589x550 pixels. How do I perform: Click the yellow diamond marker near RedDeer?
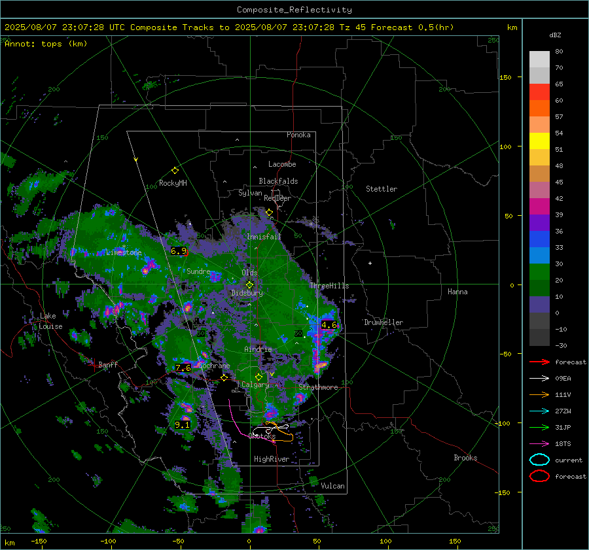pos(269,213)
